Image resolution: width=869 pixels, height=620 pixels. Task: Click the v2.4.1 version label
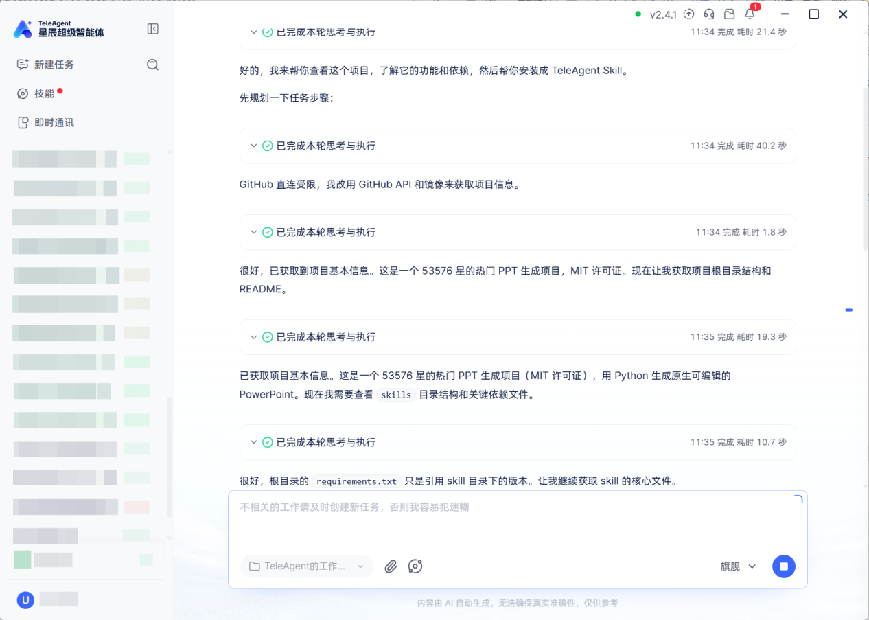click(663, 14)
